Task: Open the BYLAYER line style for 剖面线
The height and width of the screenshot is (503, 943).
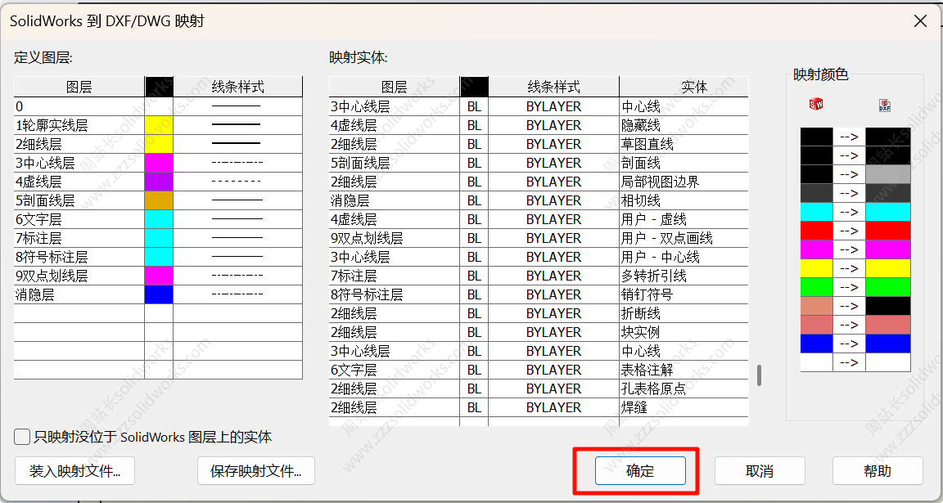Action: [553, 163]
